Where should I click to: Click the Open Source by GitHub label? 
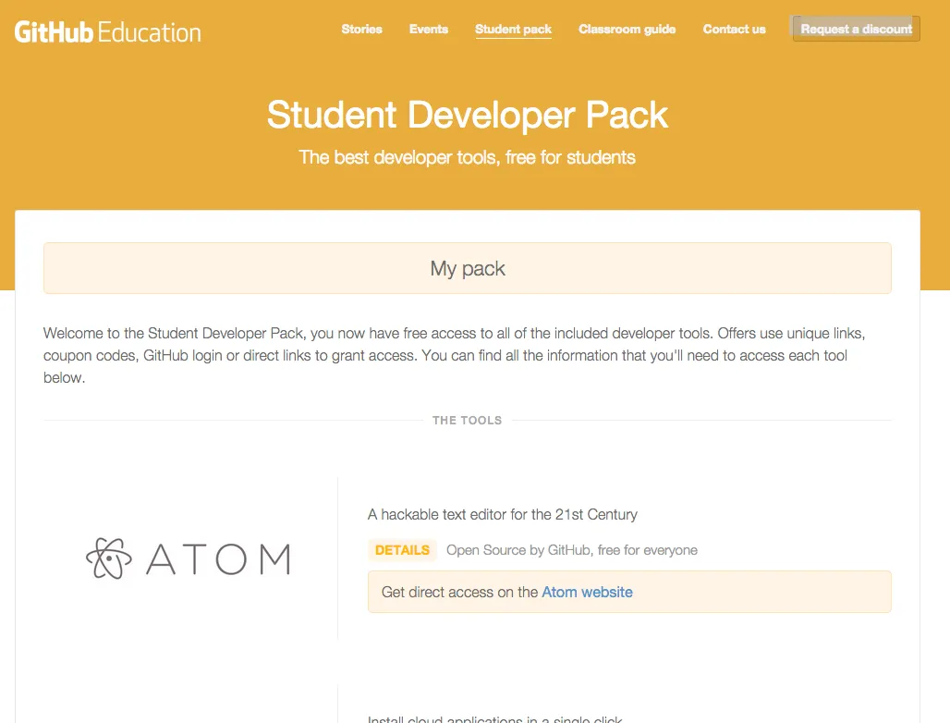pos(572,550)
